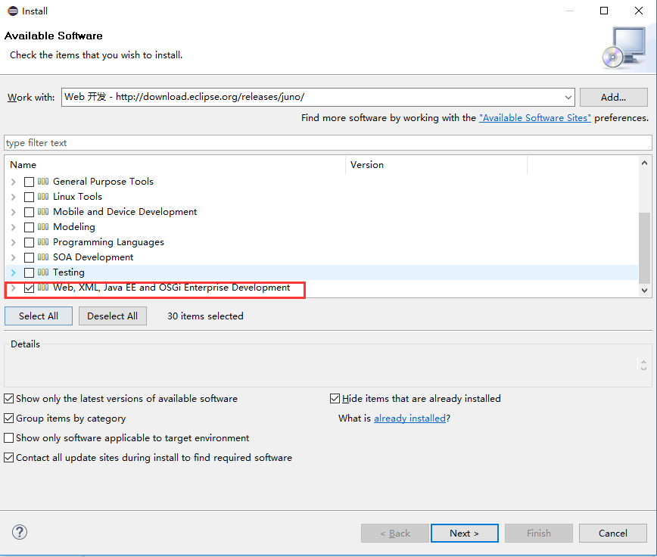
Task: Click the Testing category icon
Action: (43, 272)
